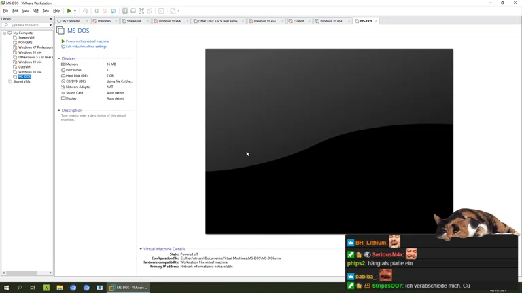Open File Explorer from the taskbar
This screenshot has height=293, width=522.
pos(60,288)
